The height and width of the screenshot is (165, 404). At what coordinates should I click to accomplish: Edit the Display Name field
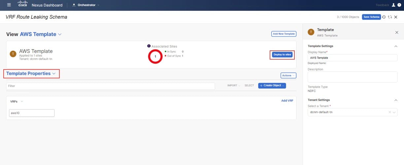pyautogui.click(x=352, y=58)
